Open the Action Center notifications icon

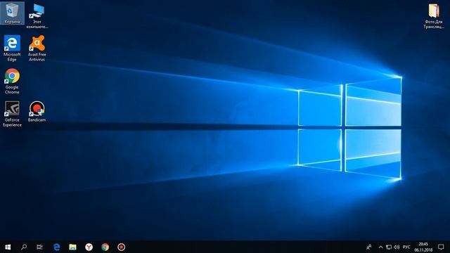[441, 247]
